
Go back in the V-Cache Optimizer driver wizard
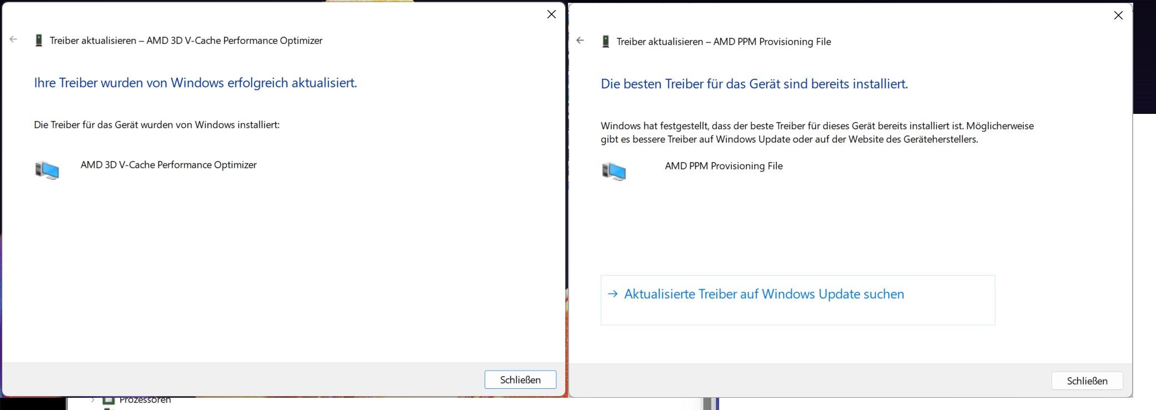coord(13,39)
